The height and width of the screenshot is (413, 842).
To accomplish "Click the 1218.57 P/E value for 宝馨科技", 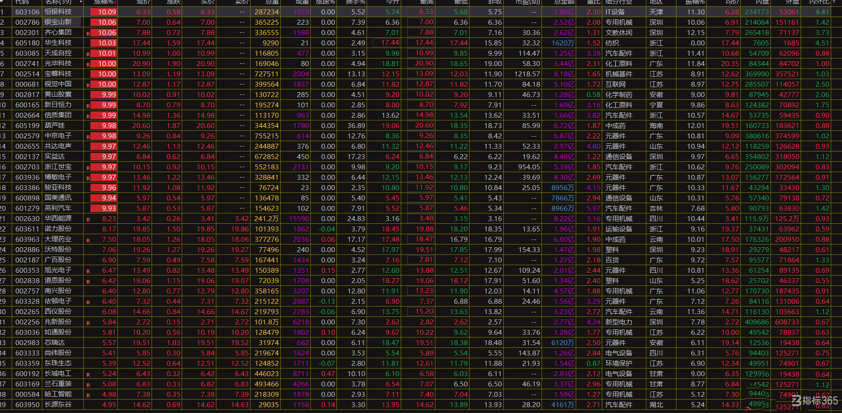I will (527, 74).
